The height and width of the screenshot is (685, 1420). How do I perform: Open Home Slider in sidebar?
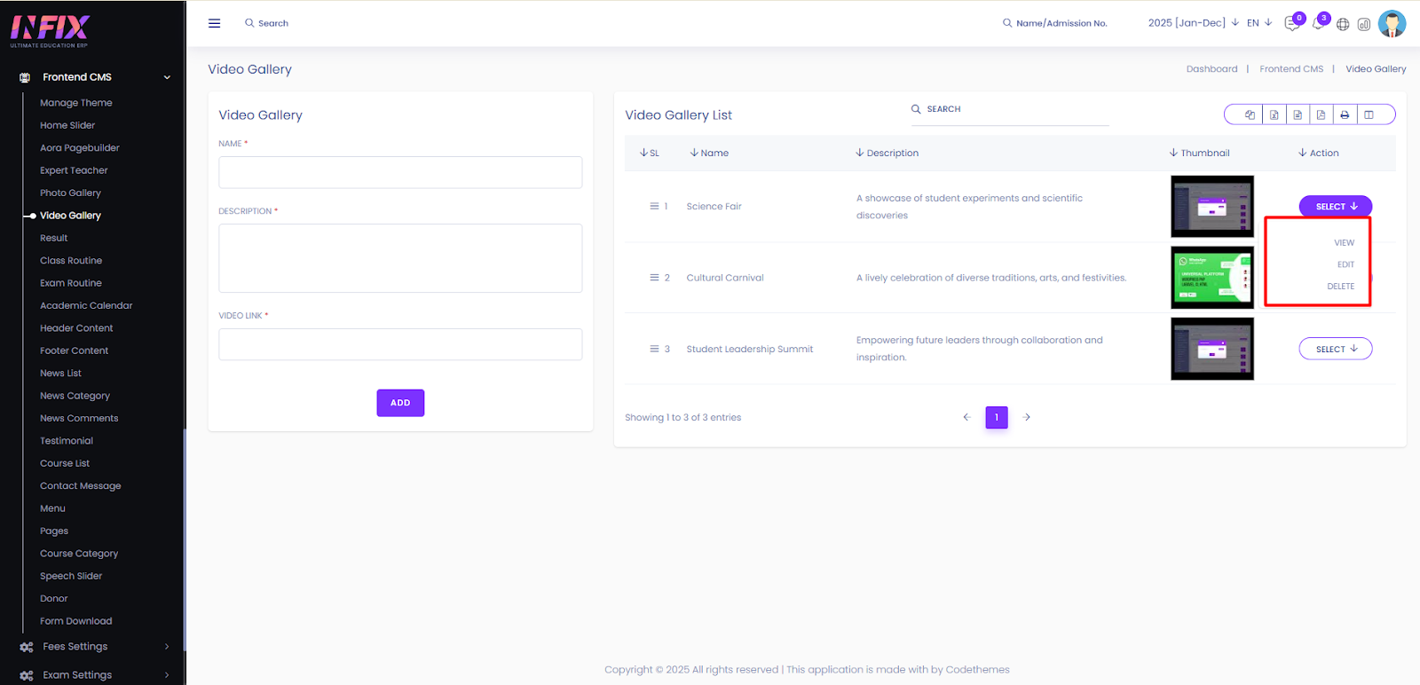(x=67, y=125)
